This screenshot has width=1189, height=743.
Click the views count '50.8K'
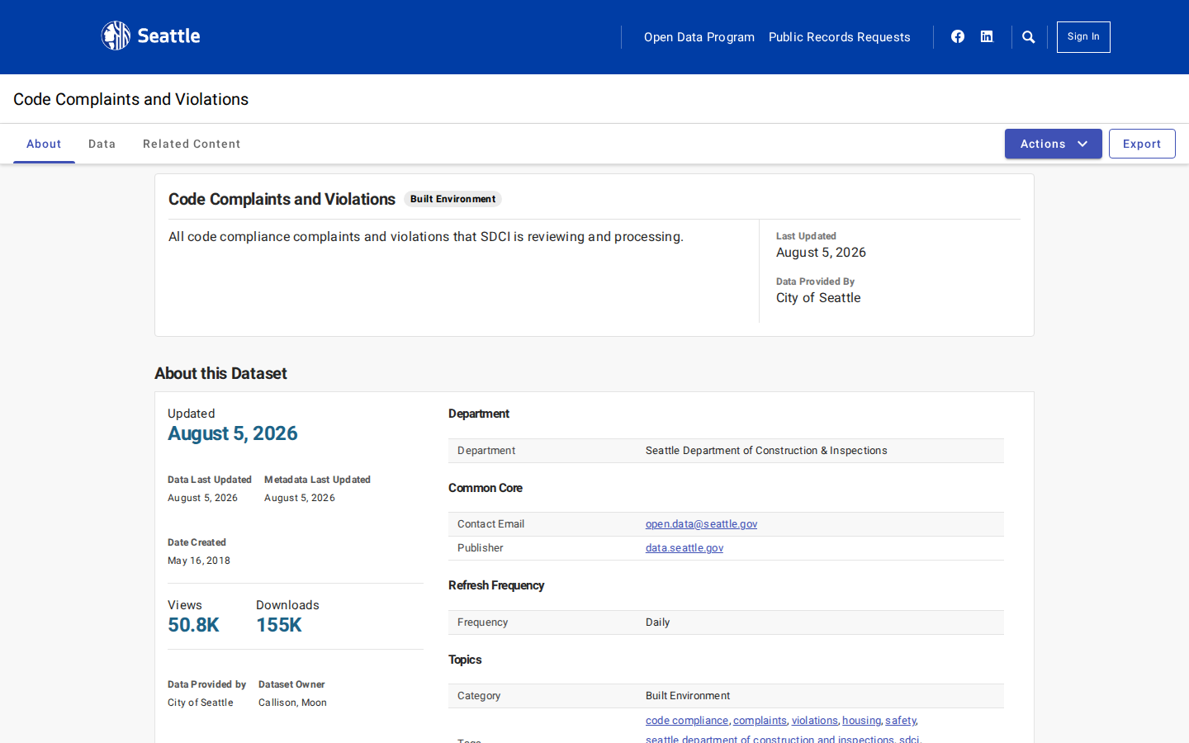point(193,625)
